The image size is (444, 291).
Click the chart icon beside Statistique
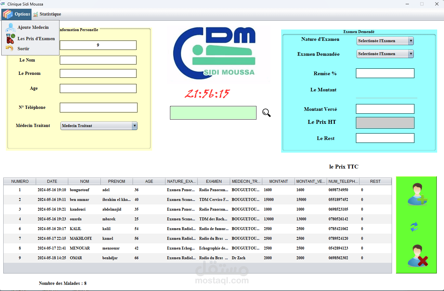[x=35, y=14]
